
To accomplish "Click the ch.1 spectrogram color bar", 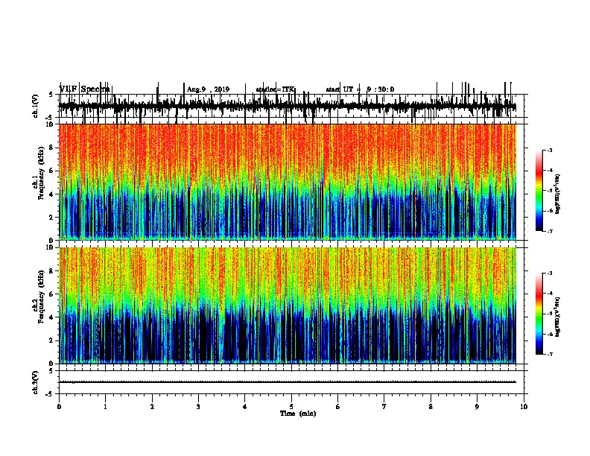I will [539, 191].
